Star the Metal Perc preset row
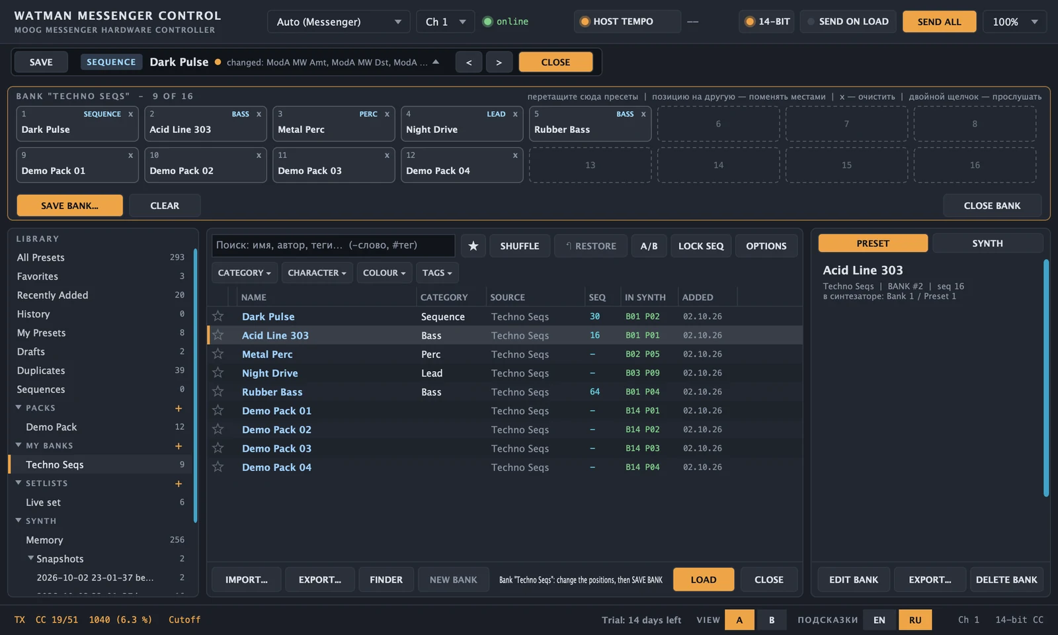Image resolution: width=1058 pixels, height=635 pixels. point(218,354)
